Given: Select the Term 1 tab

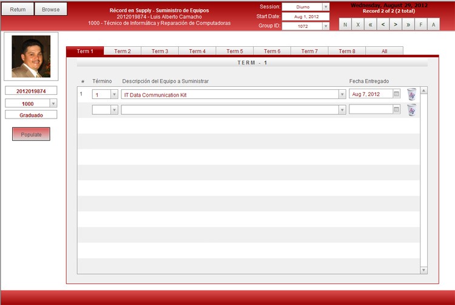Looking at the screenshot, I should pos(85,51).
